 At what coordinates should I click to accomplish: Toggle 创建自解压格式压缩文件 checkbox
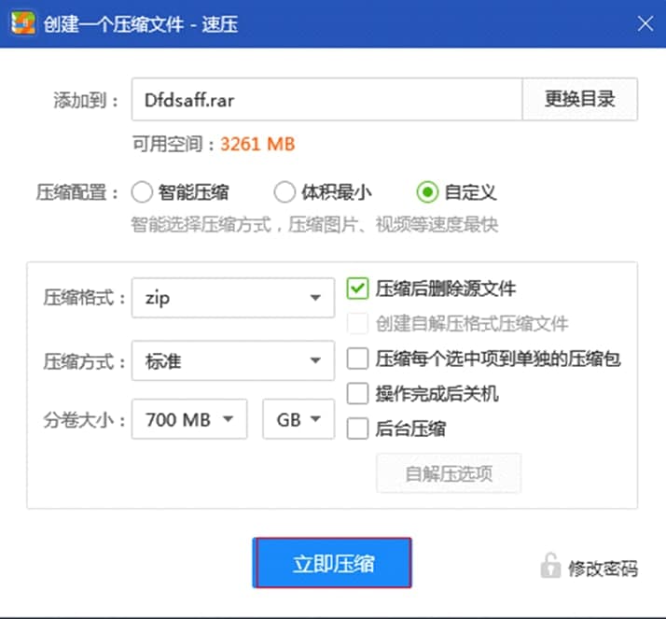(357, 324)
